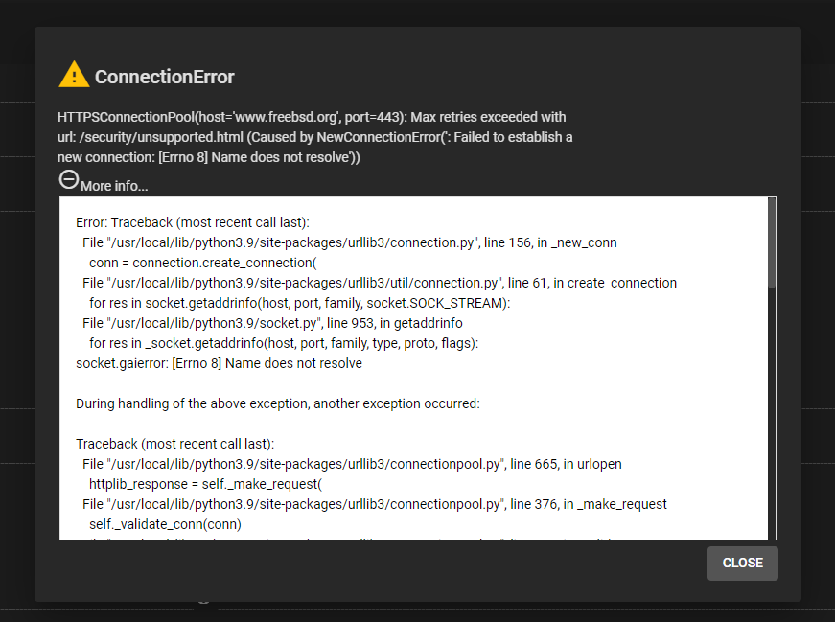Image resolution: width=835 pixels, height=622 pixels.
Task: Collapse details with the circled minus icon
Action: point(69,179)
